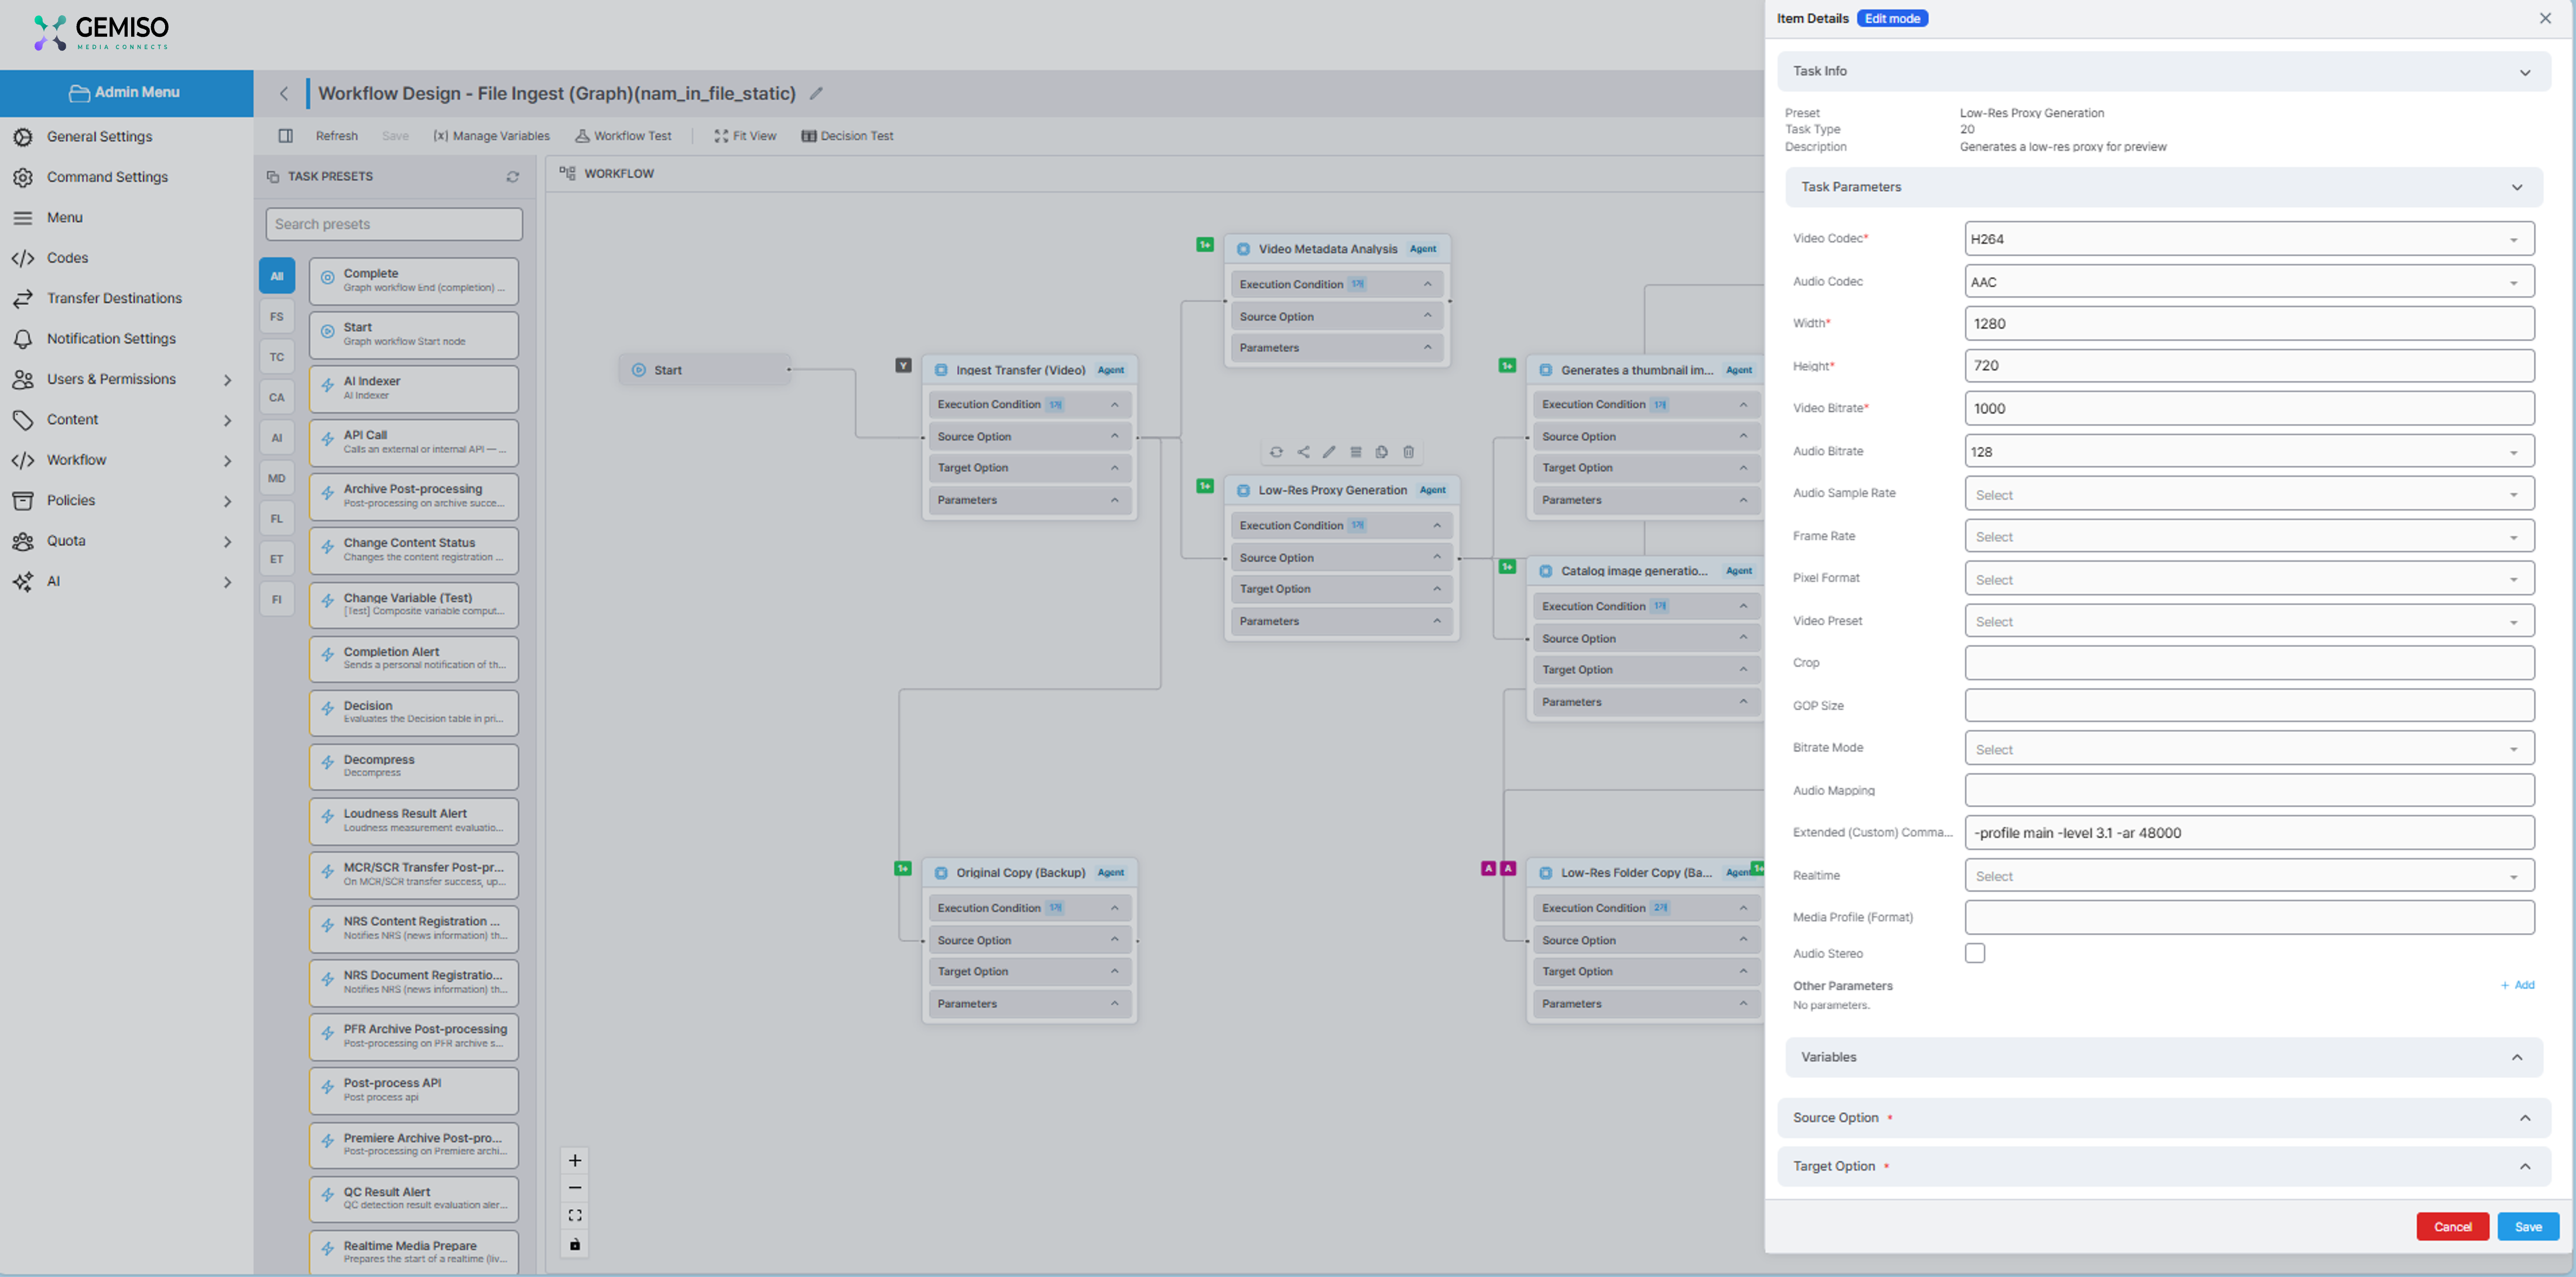Click the pencil edit icon in the node toolbar
Screen dimensions: 2576x1277
(1329, 452)
